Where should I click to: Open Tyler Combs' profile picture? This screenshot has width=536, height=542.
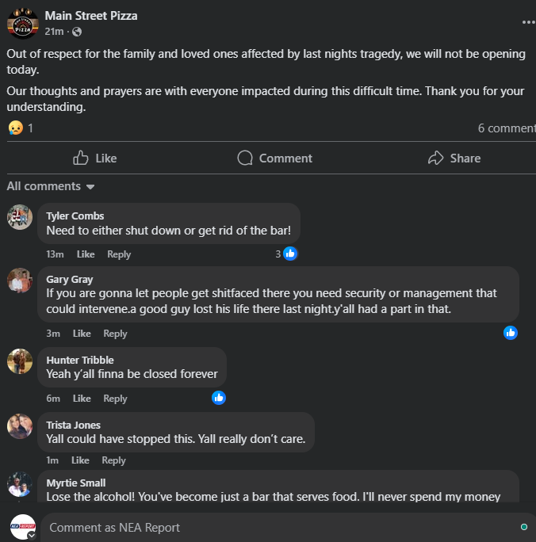[20, 217]
